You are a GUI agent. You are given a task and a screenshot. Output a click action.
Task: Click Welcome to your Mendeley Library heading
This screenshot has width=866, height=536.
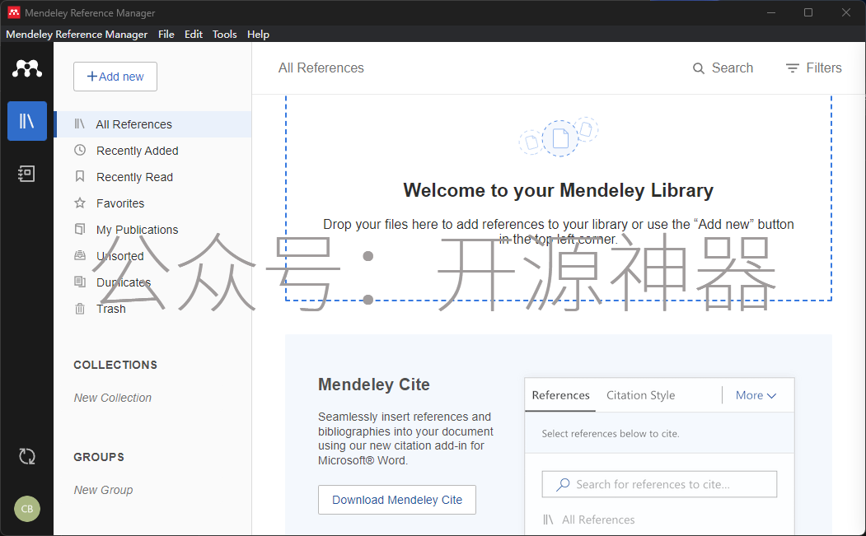point(559,190)
